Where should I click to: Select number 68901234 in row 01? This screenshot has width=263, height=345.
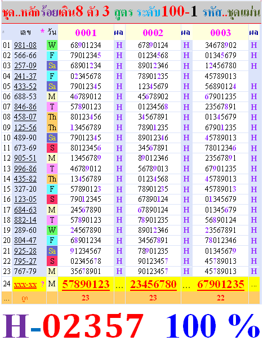[86, 45]
